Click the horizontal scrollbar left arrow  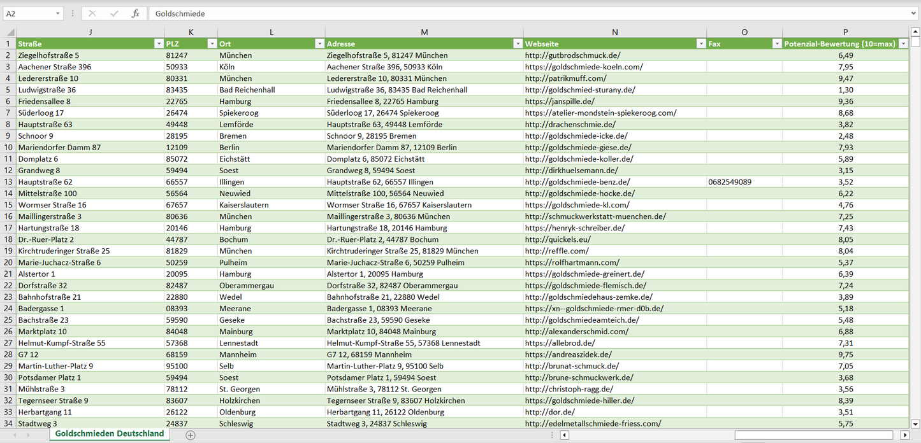564,435
